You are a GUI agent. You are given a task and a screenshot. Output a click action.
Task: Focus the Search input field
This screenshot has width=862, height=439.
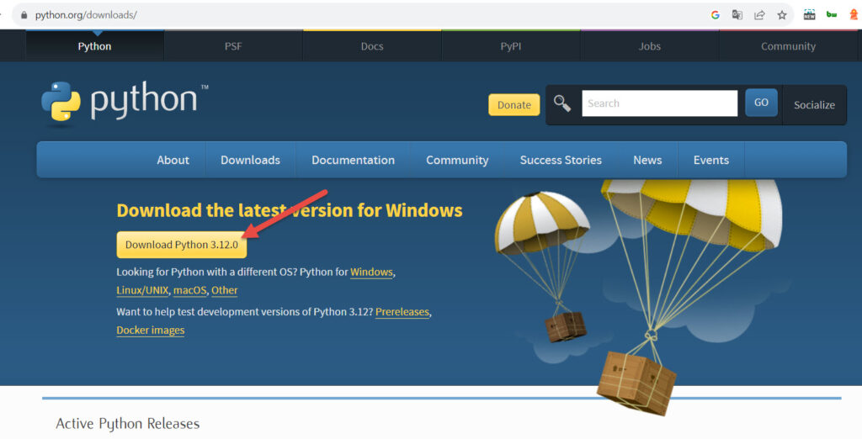point(660,103)
